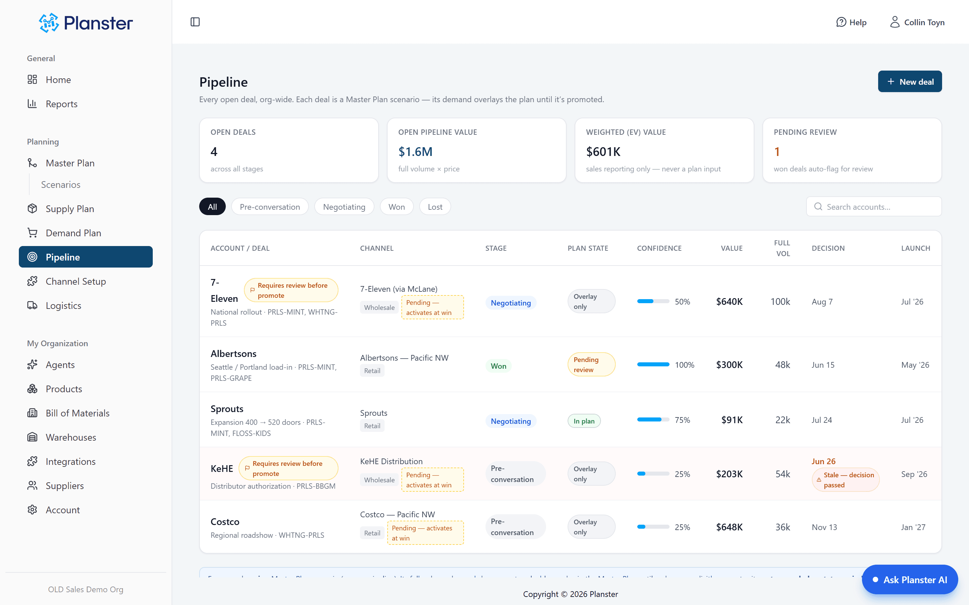Click the Launch column header

916,248
